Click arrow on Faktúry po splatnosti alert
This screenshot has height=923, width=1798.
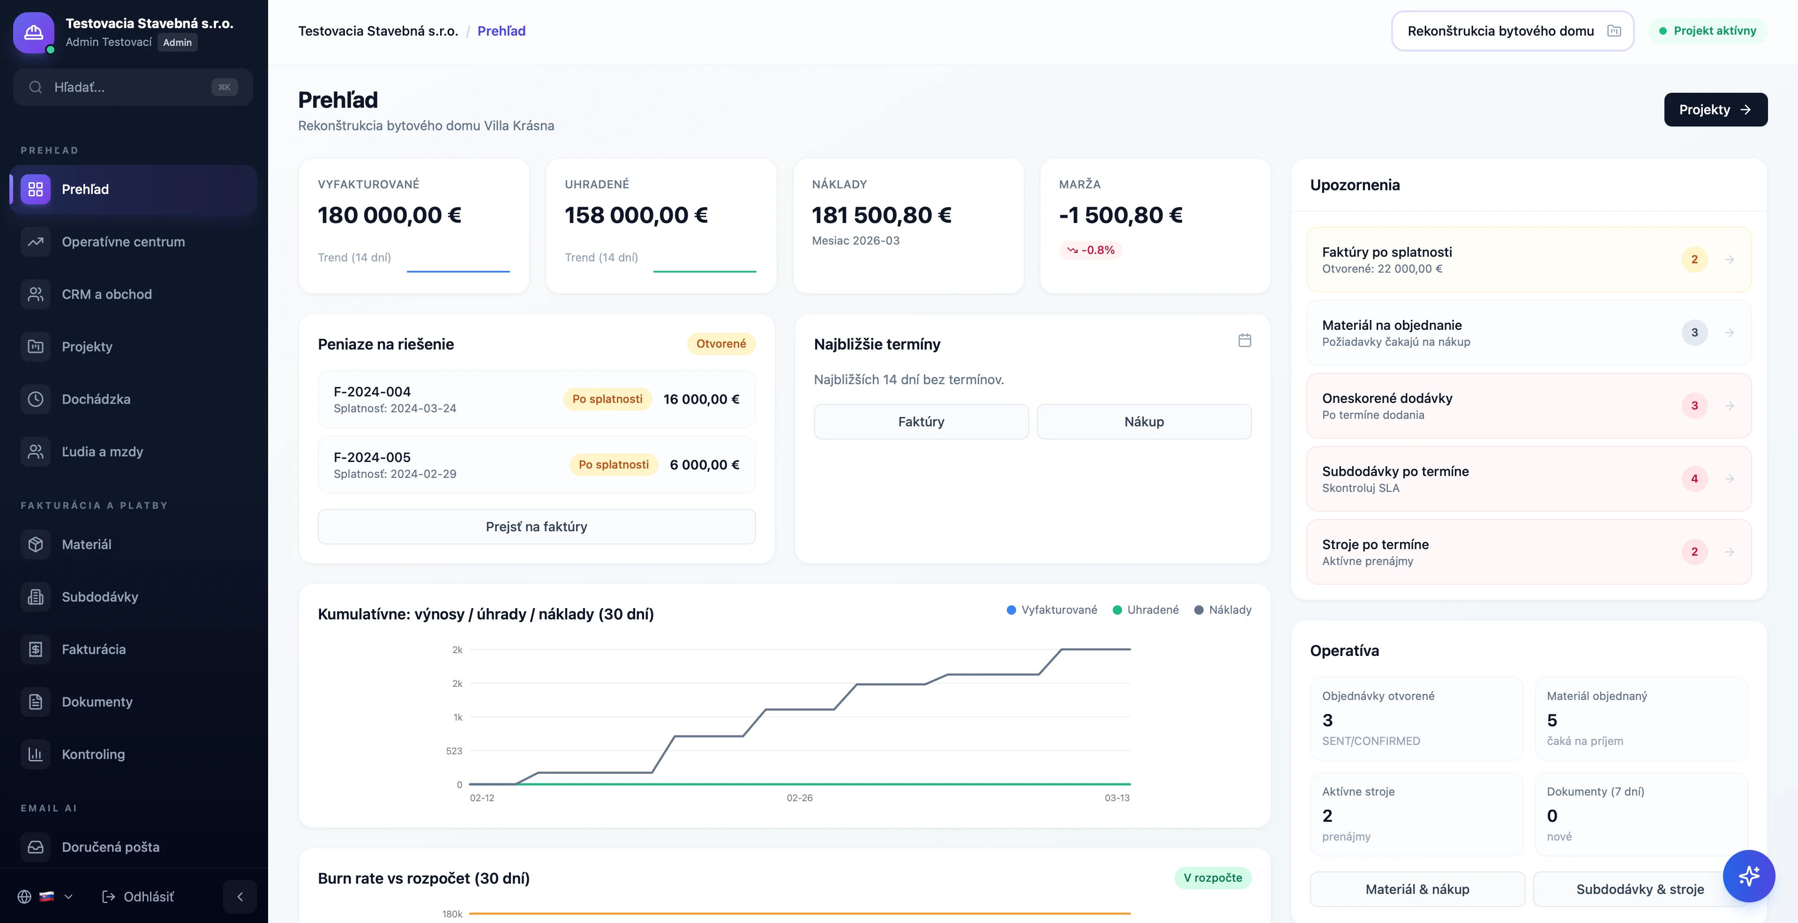coord(1730,260)
